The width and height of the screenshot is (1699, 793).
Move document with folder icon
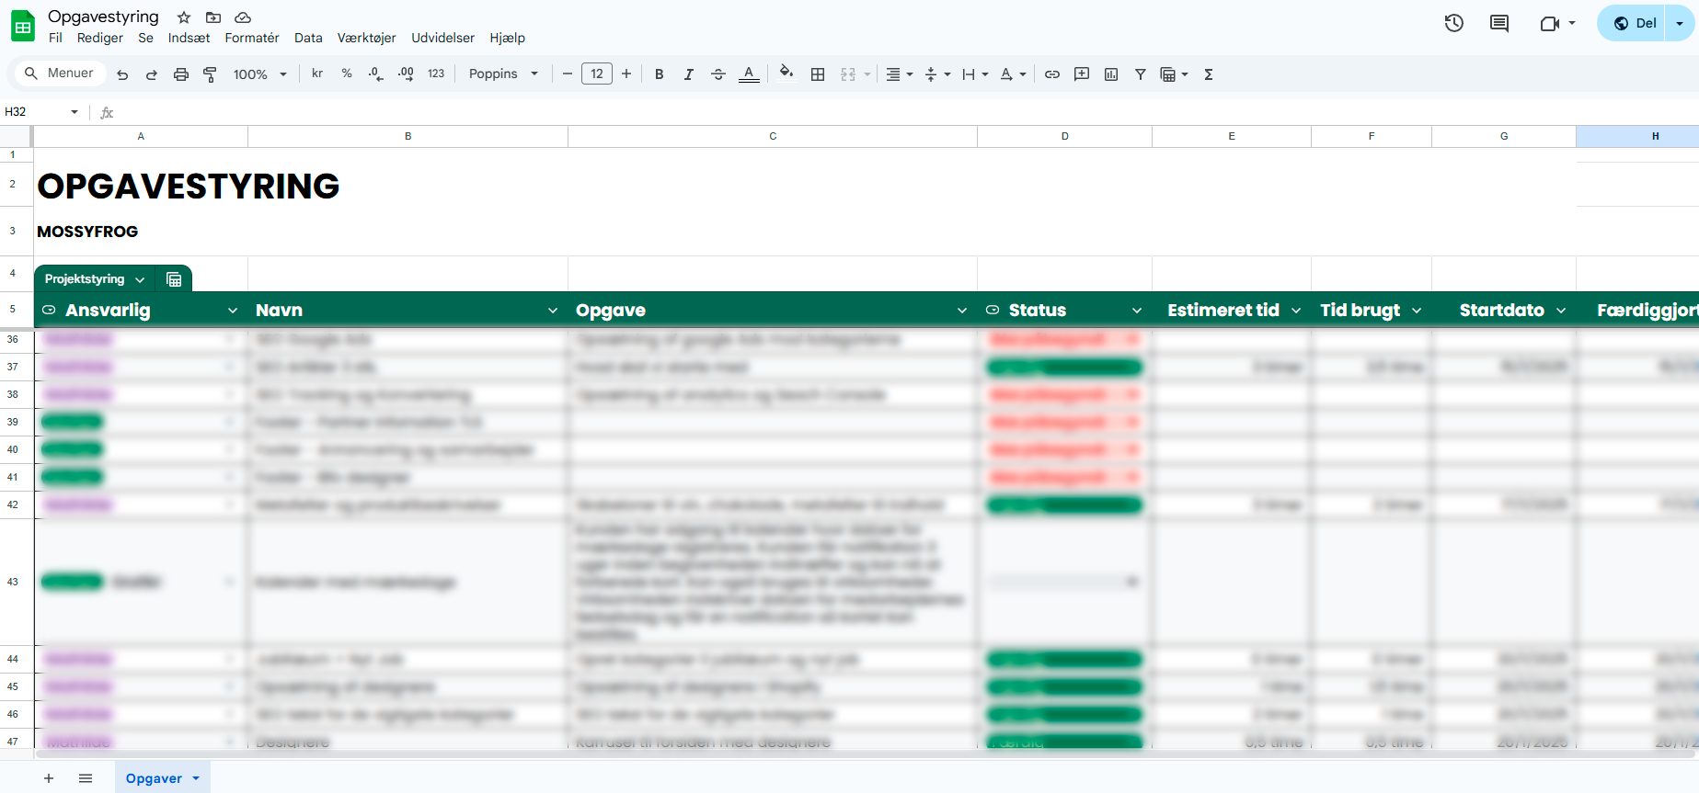tap(213, 17)
